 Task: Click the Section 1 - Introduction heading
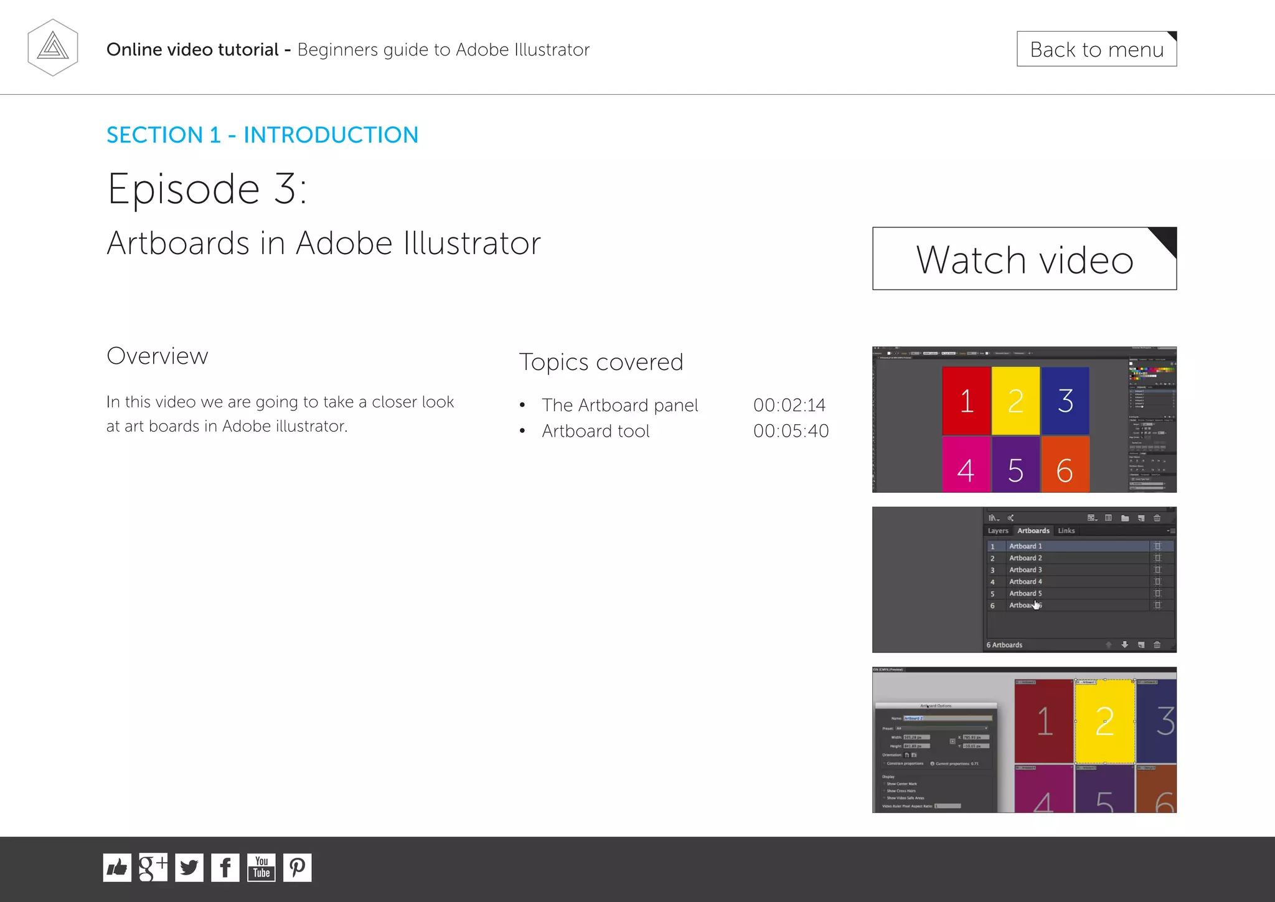point(262,135)
